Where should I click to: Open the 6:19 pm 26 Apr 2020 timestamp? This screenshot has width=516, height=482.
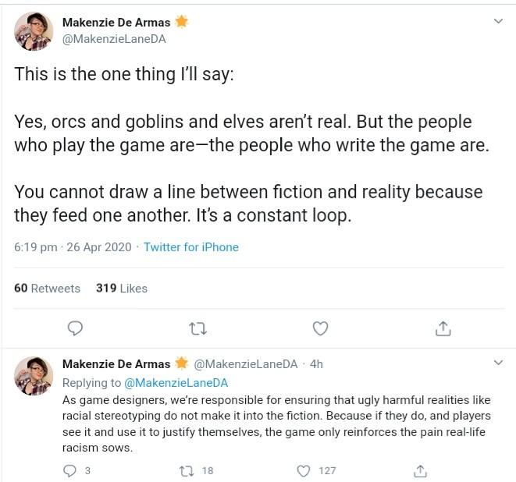73,247
